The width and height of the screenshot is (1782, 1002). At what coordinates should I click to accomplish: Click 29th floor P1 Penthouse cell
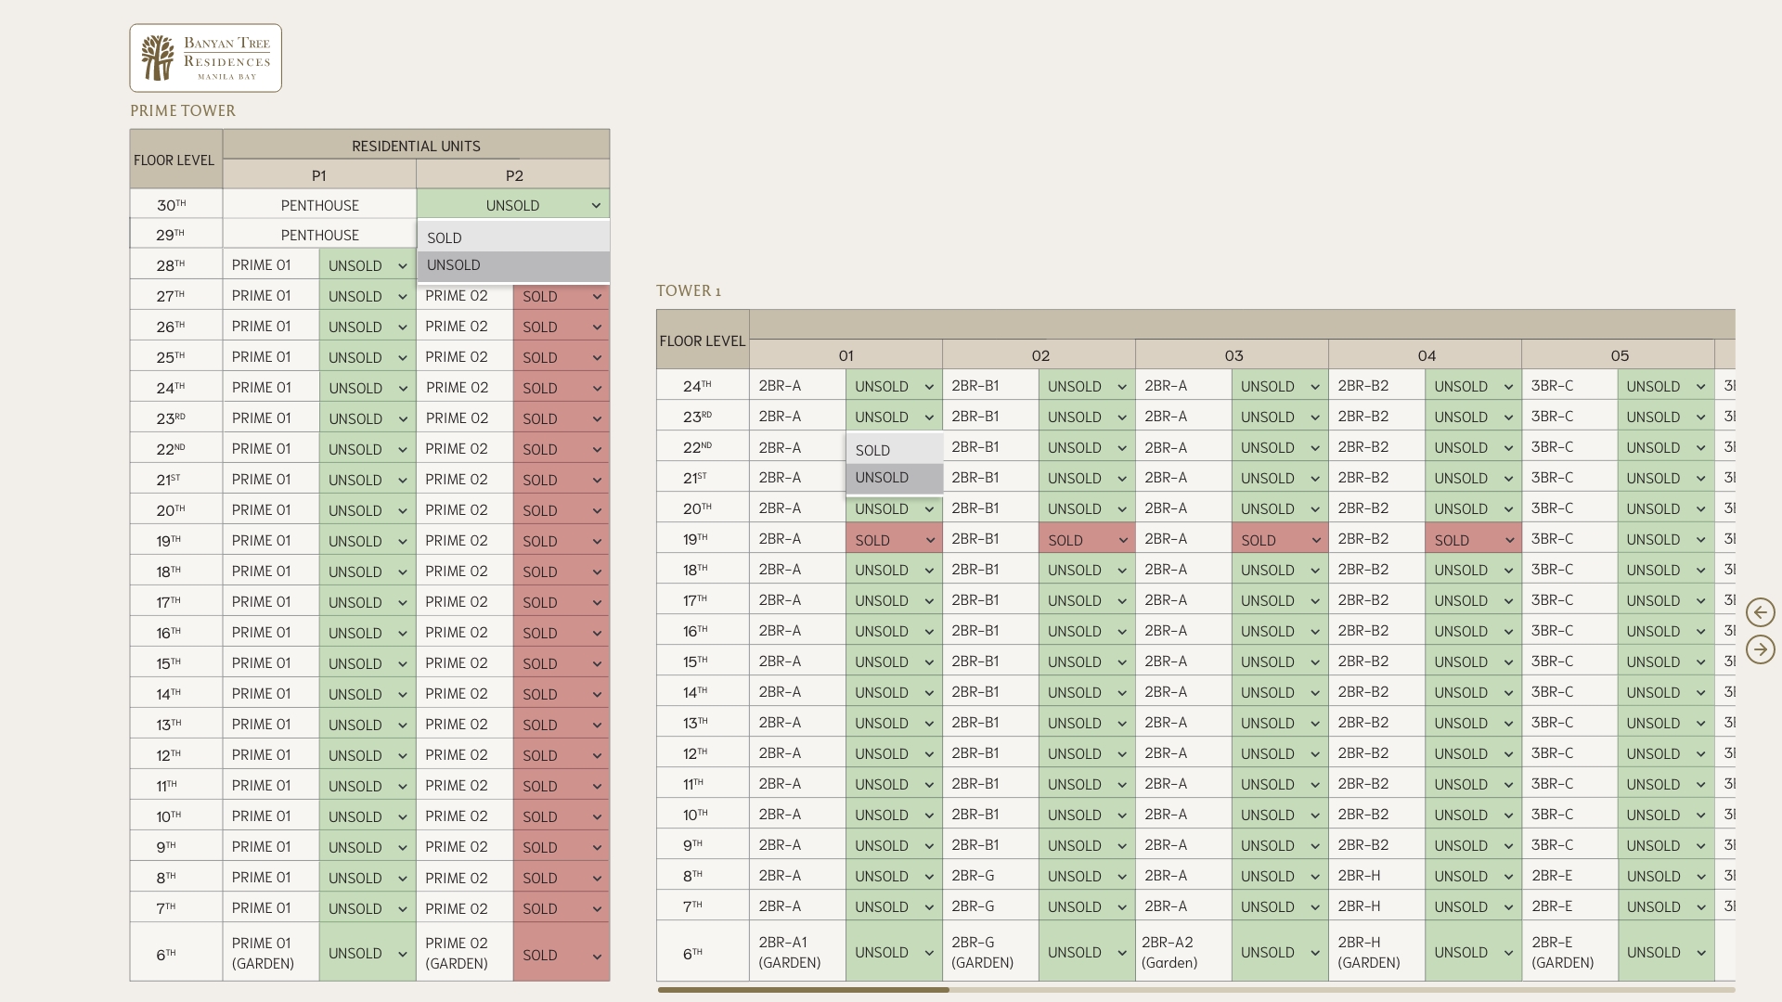pos(319,235)
